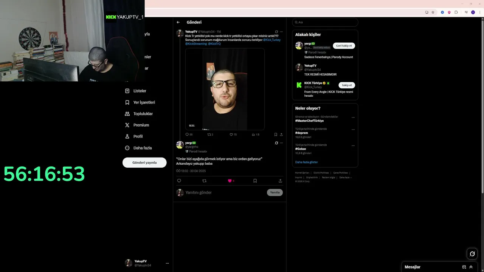This screenshot has width=484, height=272.
Task: Expand Daha fazla in the footer links
Action: (346, 177)
